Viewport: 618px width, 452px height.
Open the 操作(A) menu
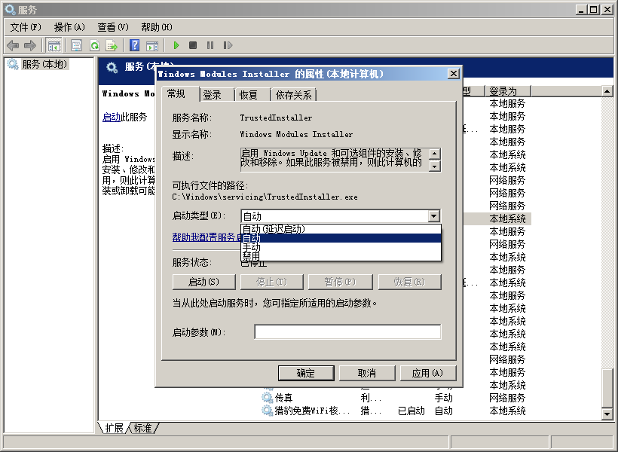(69, 27)
